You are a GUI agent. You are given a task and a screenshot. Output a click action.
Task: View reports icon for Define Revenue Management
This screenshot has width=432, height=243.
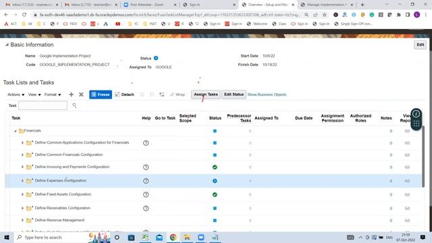click(x=407, y=221)
